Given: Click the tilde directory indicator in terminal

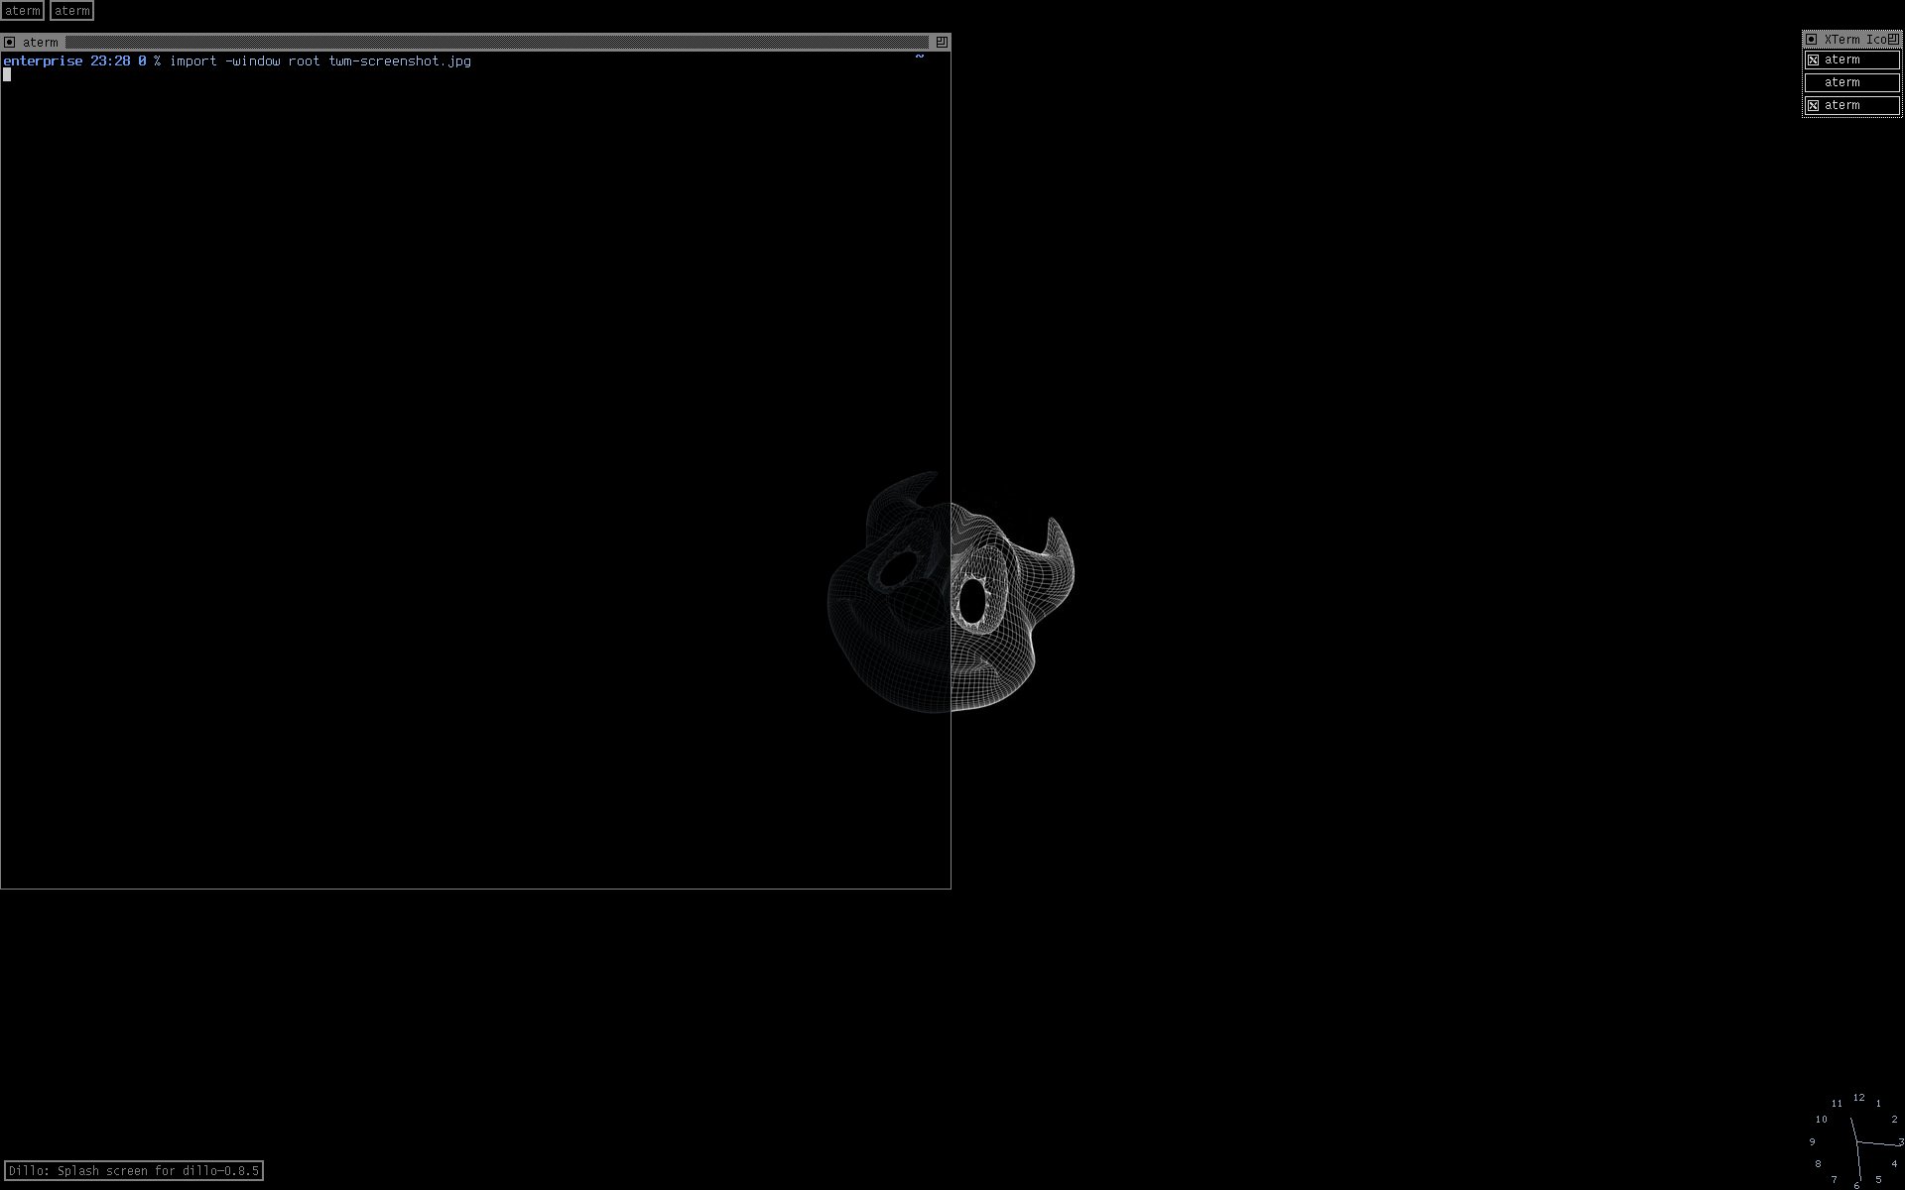Looking at the screenshot, I should pos(920,57).
